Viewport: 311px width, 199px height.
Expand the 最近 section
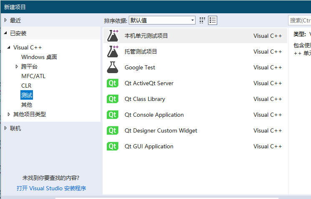click(5, 20)
